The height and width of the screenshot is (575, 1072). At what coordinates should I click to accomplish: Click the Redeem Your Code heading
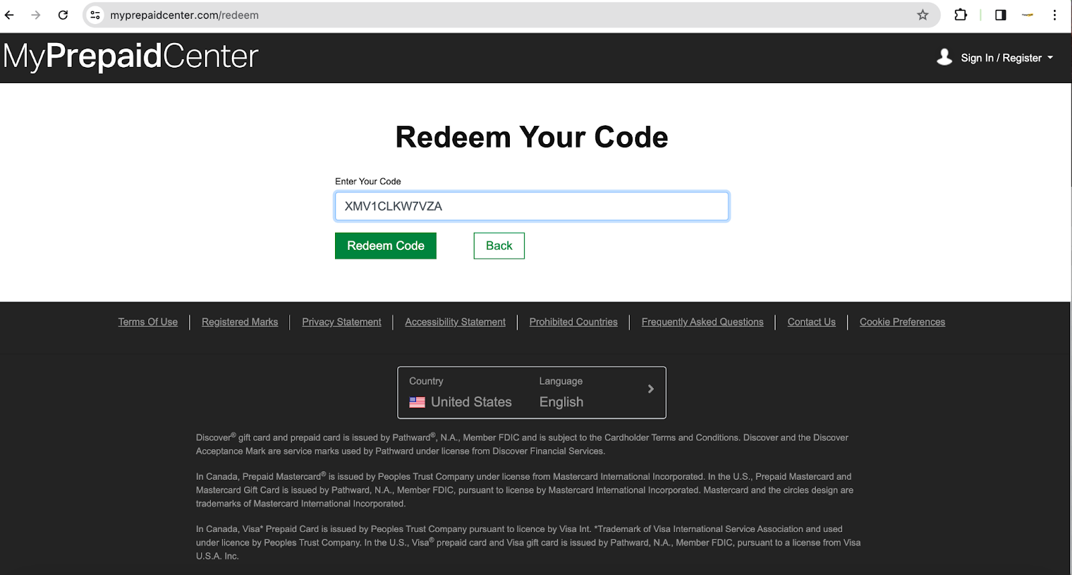[x=531, y=137]
